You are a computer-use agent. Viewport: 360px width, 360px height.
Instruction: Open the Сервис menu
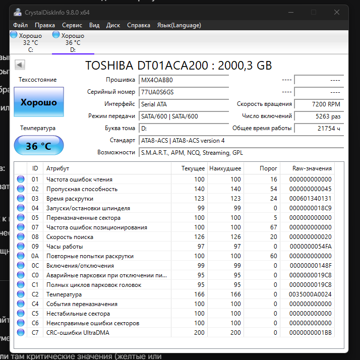click(x=72, y=25)
